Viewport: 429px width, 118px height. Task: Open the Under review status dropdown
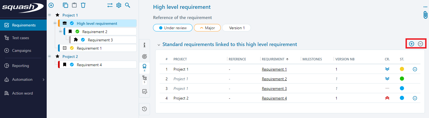pos(173,28)
